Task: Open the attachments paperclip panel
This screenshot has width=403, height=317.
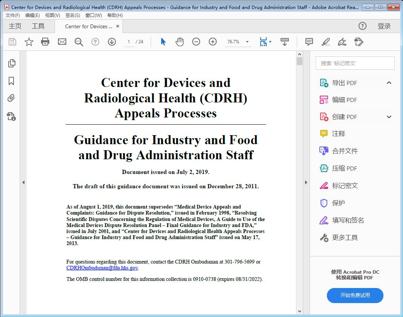Action: [11, 99]
